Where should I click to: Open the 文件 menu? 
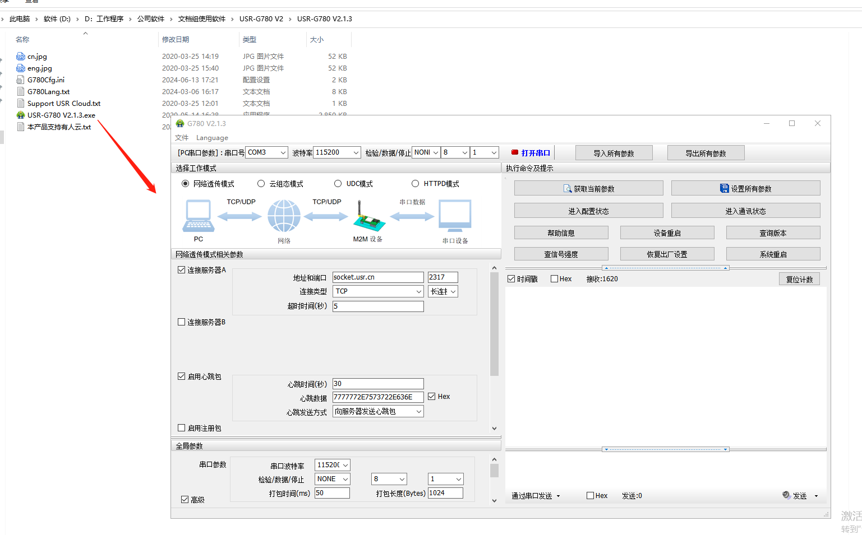point(182,138)
